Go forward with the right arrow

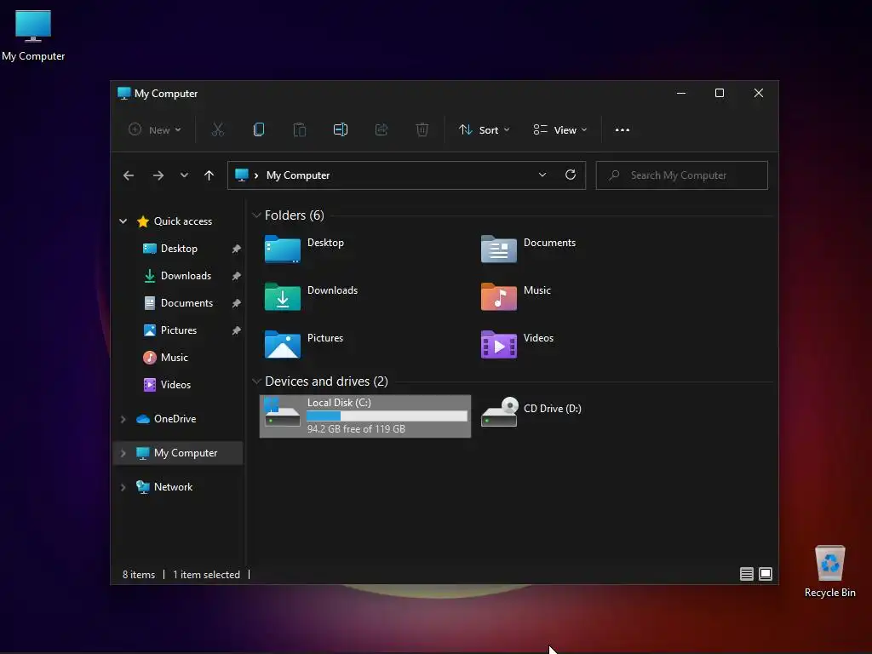158,175
